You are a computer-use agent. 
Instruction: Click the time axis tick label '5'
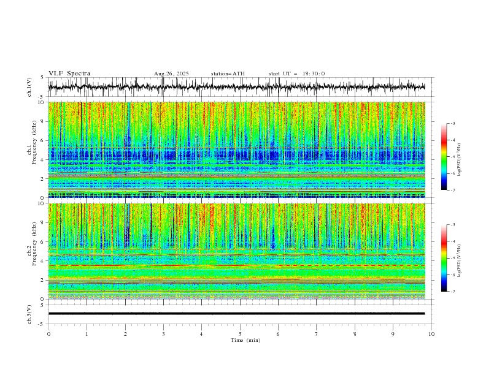[240, 334]
